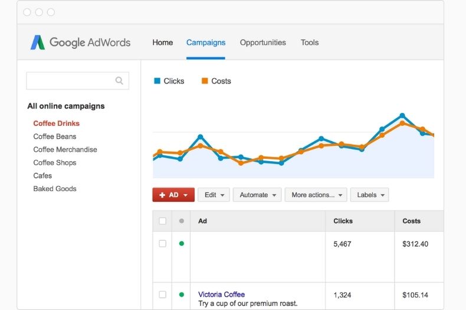Click the search magnifier icon
466x310 pixels.
119,81
